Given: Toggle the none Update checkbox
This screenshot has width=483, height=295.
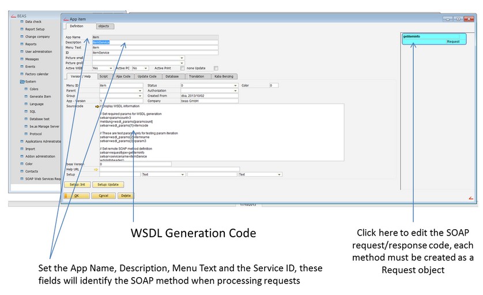Looking at the screenshot, I should click(216, 68).
